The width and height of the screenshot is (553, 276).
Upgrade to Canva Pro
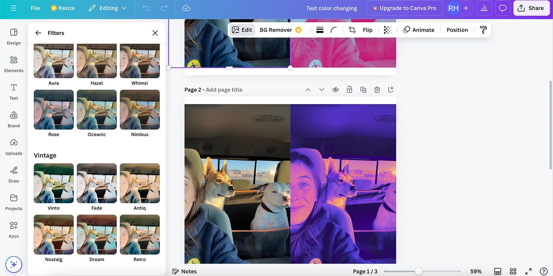[404, 8]
